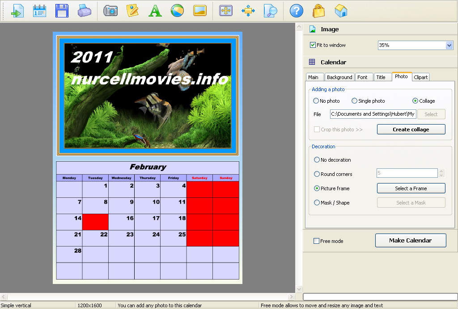Image resolution: width=458 pixels, height=309 pixels.
Task: Open the background picture frame icon
Action: [x=200, y=11]
